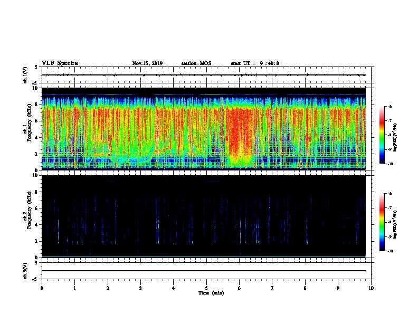This screenshot has width=418, height=323.
Task: Click the "-6" label on ch.1 colorbar
Action: [x=389, y=106]
